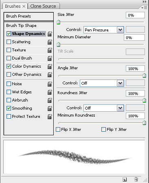Select Brush Tip Shape in the list
149x183 pixels.
click(21, 26)
